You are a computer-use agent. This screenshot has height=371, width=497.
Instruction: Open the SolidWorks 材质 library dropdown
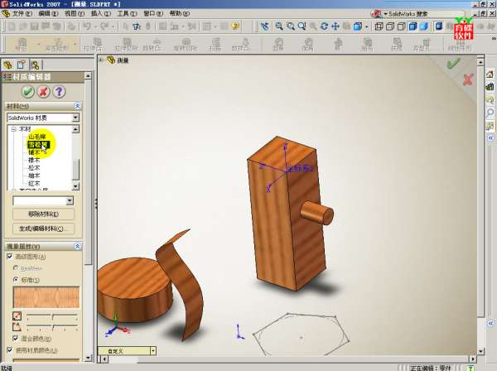pyautogui.click(x=75, y=118)
